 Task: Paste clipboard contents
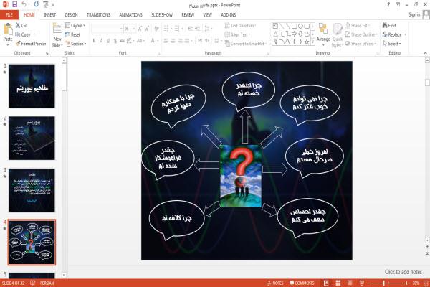point(8,33)
